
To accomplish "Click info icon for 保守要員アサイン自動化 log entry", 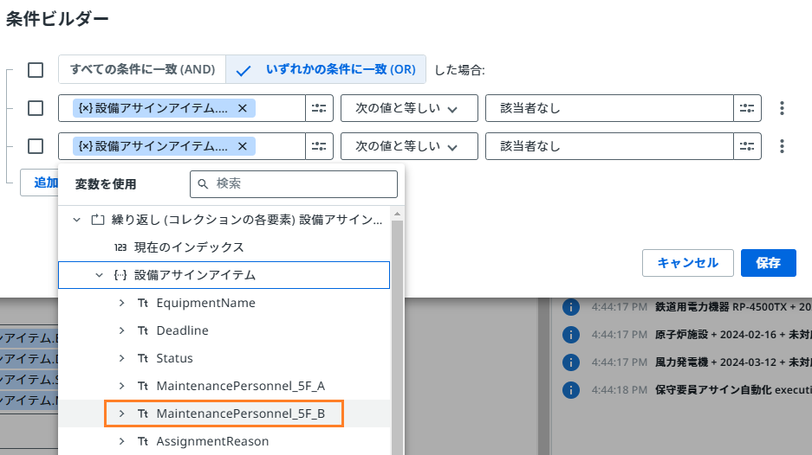I will 571,390.
